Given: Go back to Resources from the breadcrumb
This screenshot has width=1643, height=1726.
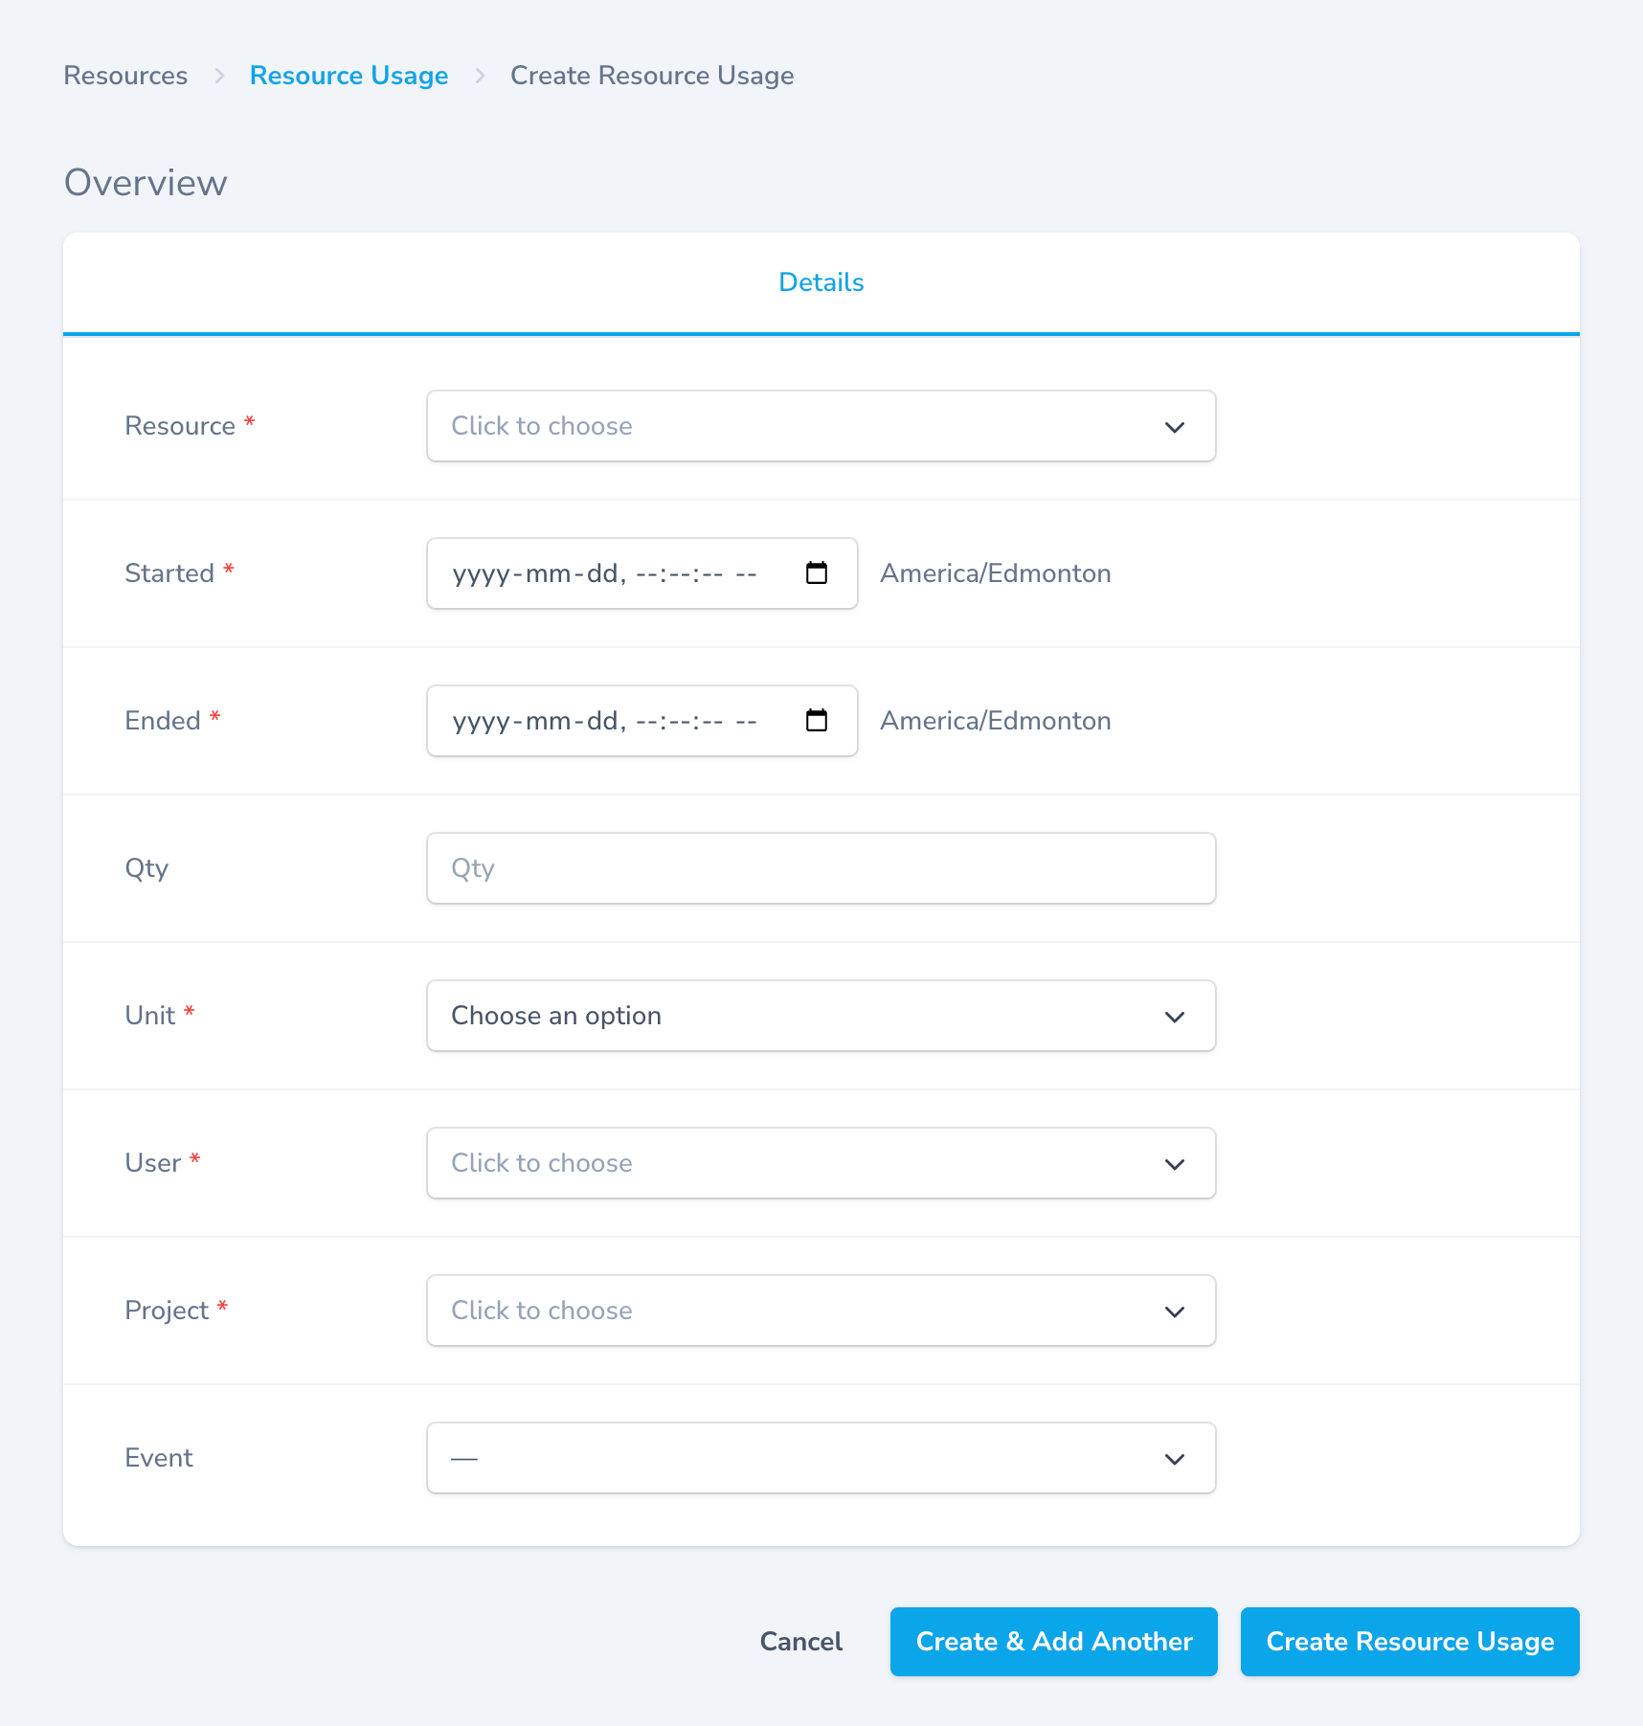Looking at the screenshot, I should (x=125, y=75).
